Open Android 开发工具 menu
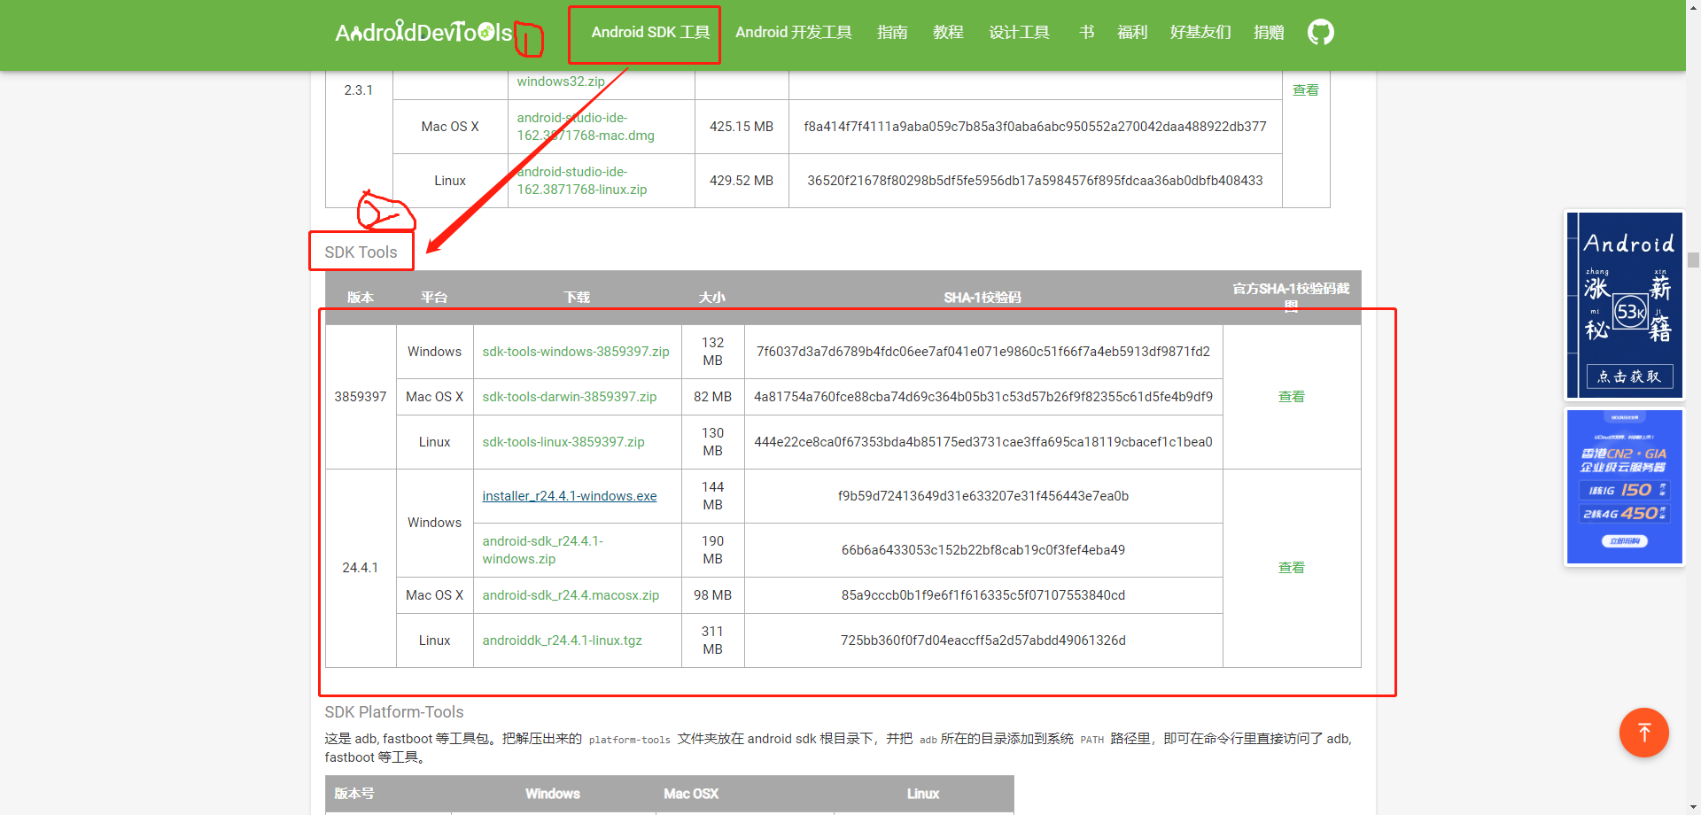1701x815 pixels. tap(793, 33)
